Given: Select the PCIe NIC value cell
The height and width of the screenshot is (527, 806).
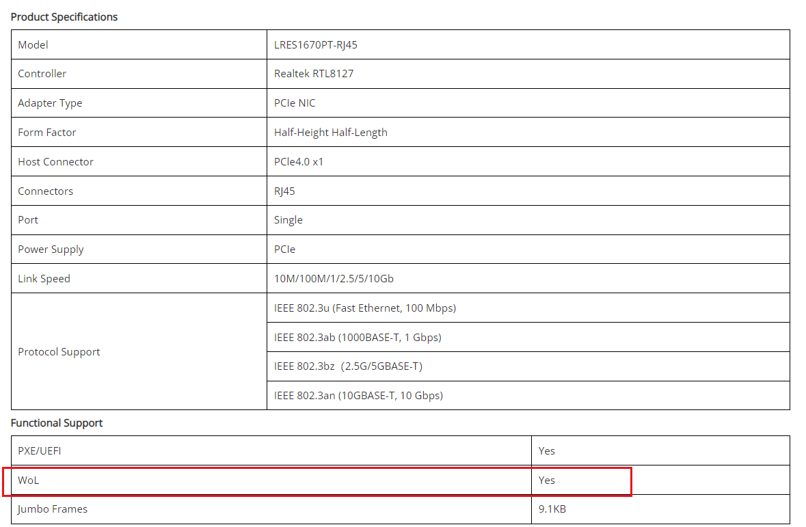Looking at the screenshot, I should (x=295, y=103).
